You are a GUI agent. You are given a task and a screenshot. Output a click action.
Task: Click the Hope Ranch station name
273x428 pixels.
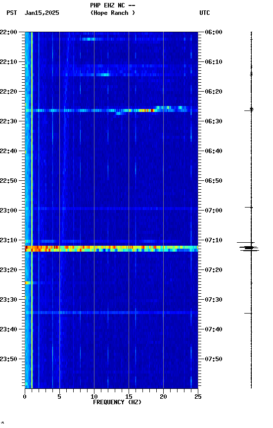point(113,13)
